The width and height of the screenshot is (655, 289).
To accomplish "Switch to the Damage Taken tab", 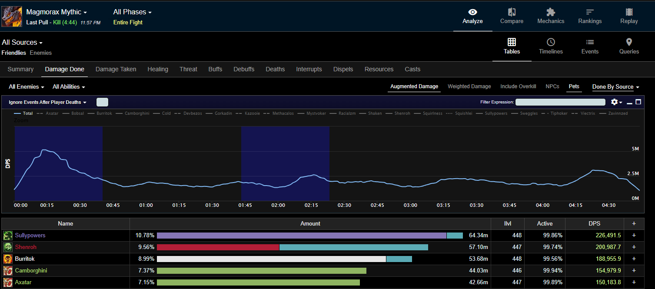I will coord(116,69).
